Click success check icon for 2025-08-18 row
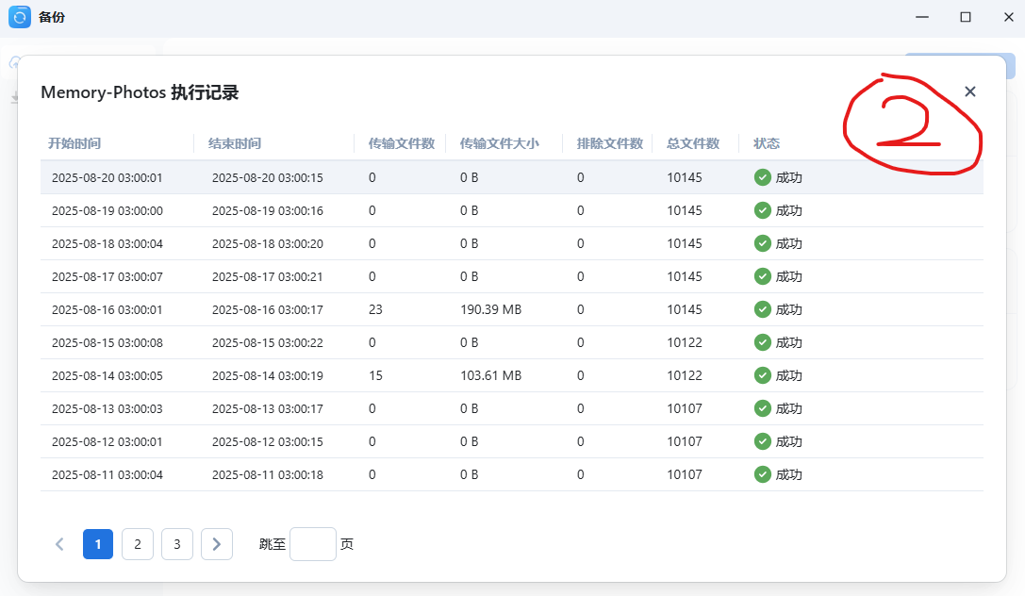Viewport: 1025px width, 596px height. pyautogui.click(x=762, y=243)
